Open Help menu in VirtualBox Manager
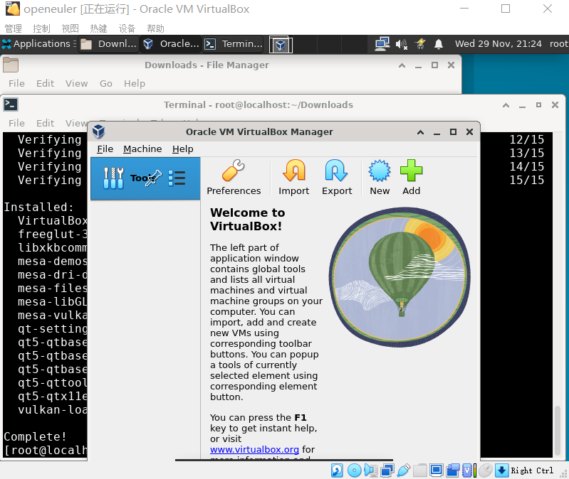 coord(183,149)
